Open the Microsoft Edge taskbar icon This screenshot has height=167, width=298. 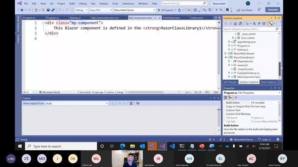(122, 146)
